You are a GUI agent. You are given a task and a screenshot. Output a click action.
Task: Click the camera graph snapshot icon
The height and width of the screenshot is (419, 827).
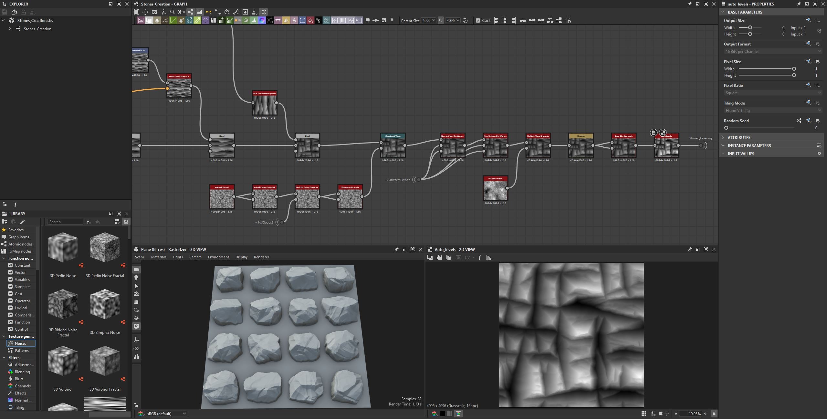154,12
